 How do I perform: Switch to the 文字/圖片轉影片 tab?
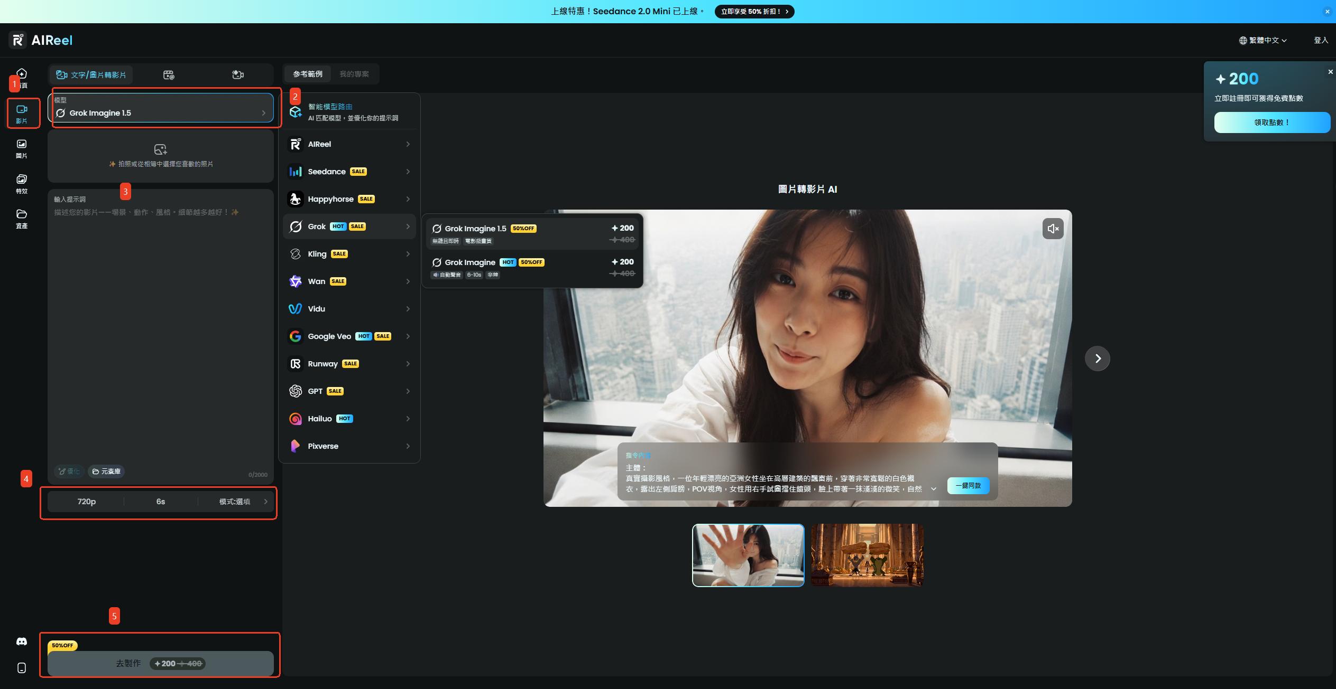(91, 75)
